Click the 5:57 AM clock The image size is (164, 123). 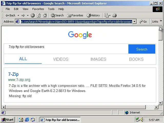(x=154, y=120)
